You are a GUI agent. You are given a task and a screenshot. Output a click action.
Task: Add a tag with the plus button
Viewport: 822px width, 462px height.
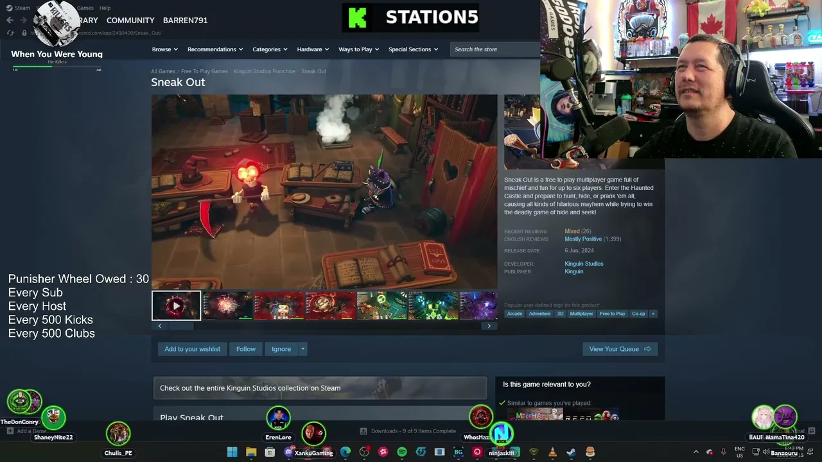[653, 314]
